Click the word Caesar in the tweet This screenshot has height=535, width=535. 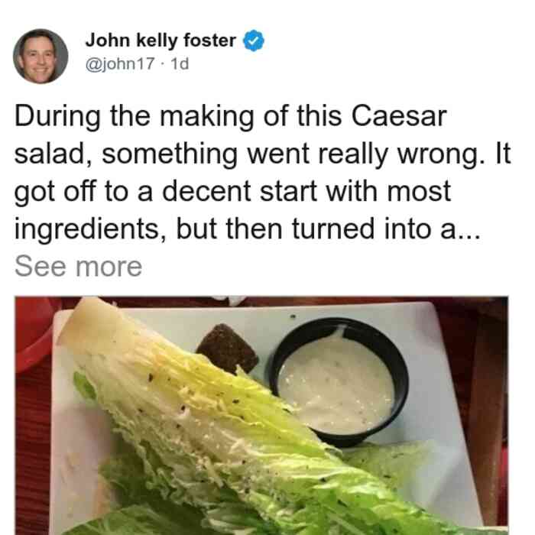click(399, 116)
